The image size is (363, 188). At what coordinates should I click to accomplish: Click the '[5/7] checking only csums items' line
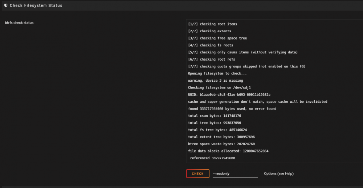tap(243, 52)
